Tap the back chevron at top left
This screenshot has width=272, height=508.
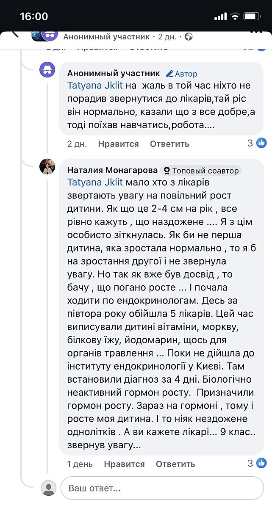click(x=15, y=33)
